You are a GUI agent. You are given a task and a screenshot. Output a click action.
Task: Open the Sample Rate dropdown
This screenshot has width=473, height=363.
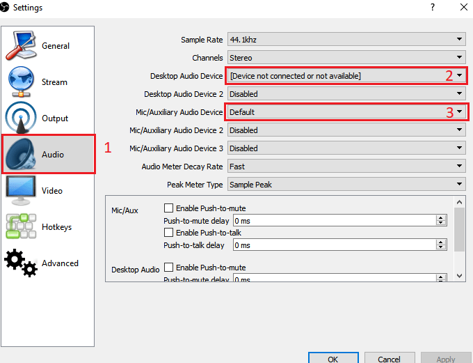tap(346, 40)
